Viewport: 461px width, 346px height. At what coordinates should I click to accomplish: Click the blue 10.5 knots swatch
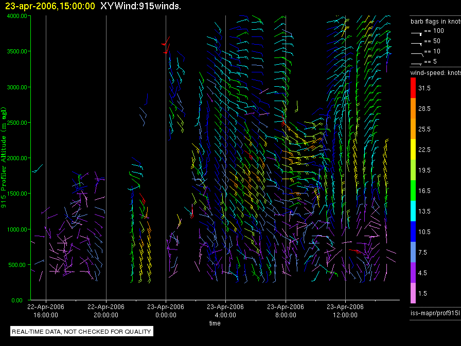[x=413, y=232]
